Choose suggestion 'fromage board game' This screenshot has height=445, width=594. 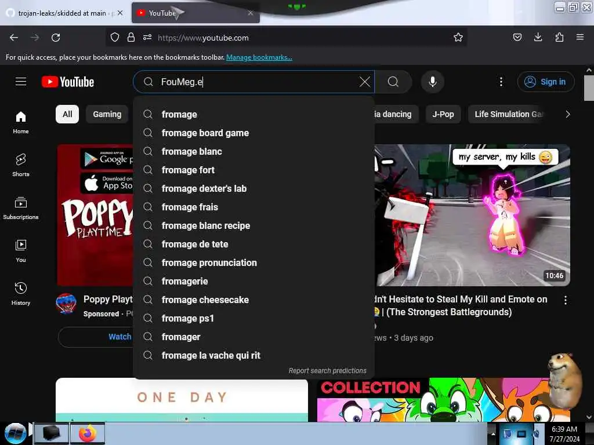click(254, 133)
